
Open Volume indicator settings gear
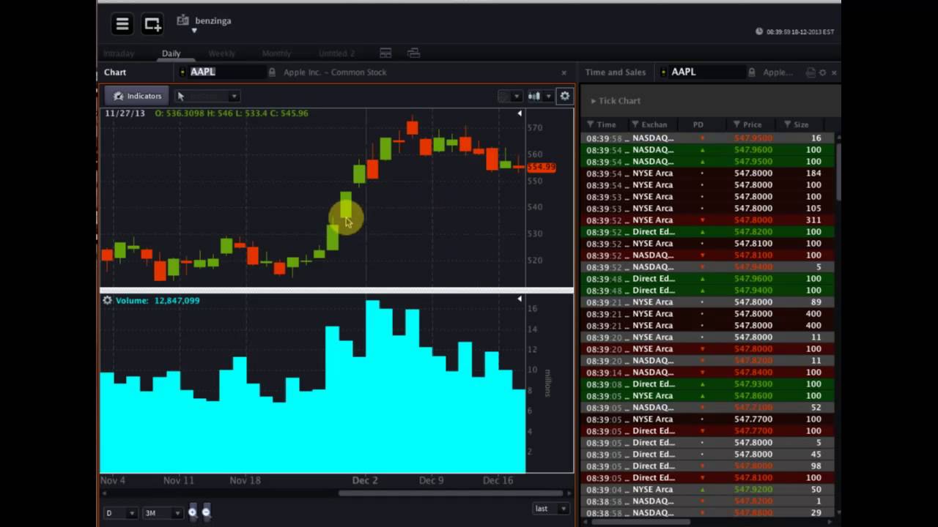tap(107, 300)
